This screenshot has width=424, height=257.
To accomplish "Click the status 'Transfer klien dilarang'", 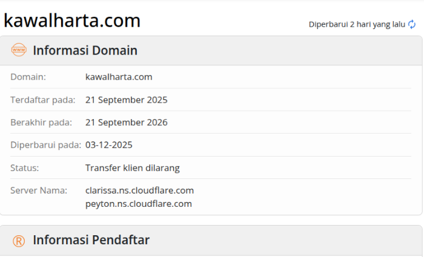I will coord(133,168).
